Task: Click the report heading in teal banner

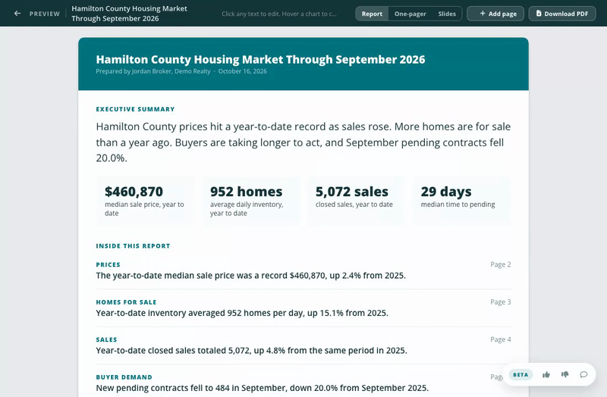Action: pos(260,60)
